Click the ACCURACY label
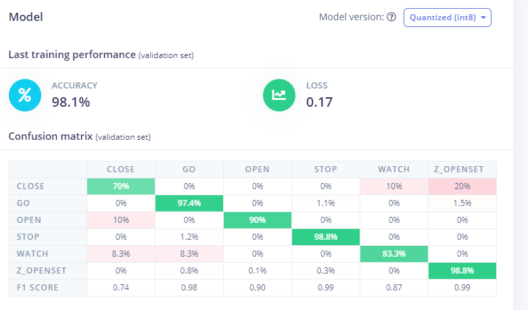528x310 pixels. coord(74,85)
